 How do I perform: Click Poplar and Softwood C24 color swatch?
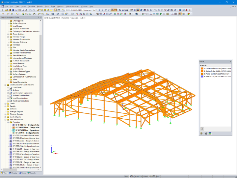202,74
